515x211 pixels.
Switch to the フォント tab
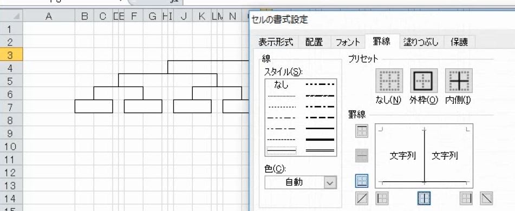[x=348, y=42]
